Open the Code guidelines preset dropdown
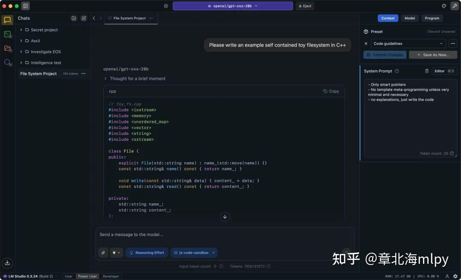This screenshot has width=461, height=280. (408, 44)
